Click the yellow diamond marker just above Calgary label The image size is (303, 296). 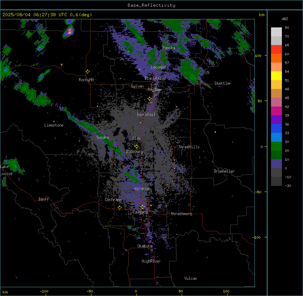coord(142,207)
